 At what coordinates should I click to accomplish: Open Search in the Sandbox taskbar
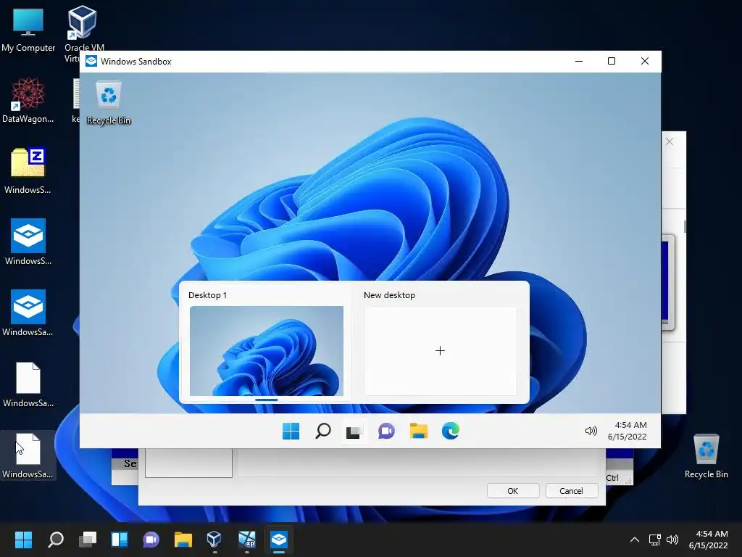[322, 431]
